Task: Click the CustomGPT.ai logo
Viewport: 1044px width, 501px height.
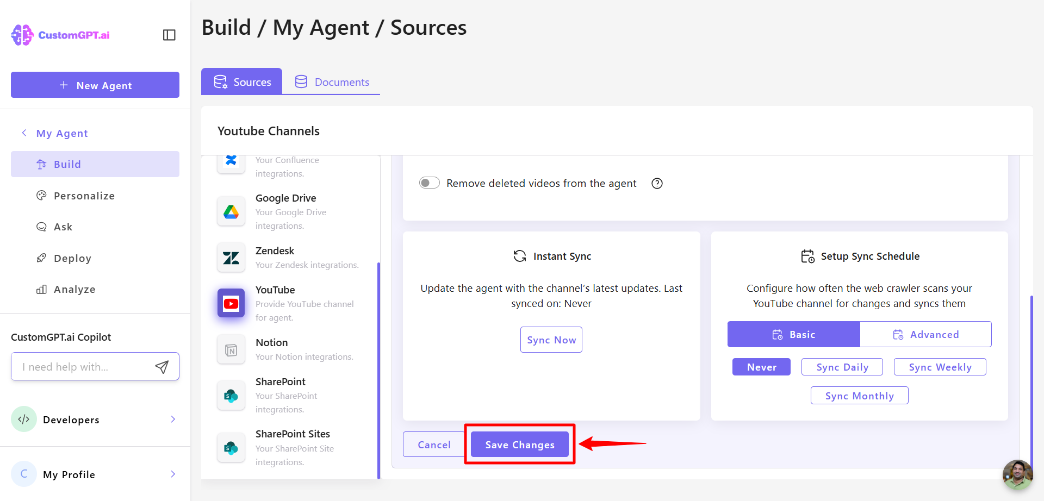Action: (60, 35)
